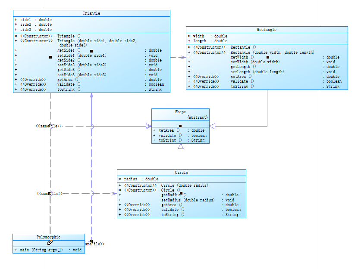Click the <<Override>> stereotype beside Circle toString

pyautogui.click(x=137, y=215)
